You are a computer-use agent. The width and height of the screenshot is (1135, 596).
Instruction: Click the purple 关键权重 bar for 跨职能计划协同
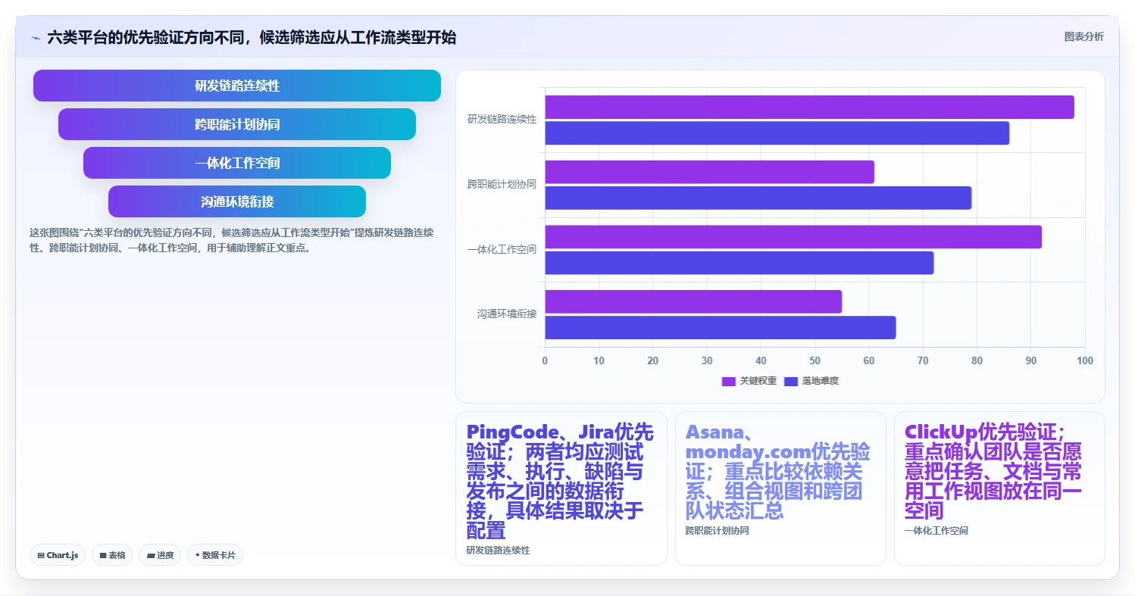click(709, 172)
